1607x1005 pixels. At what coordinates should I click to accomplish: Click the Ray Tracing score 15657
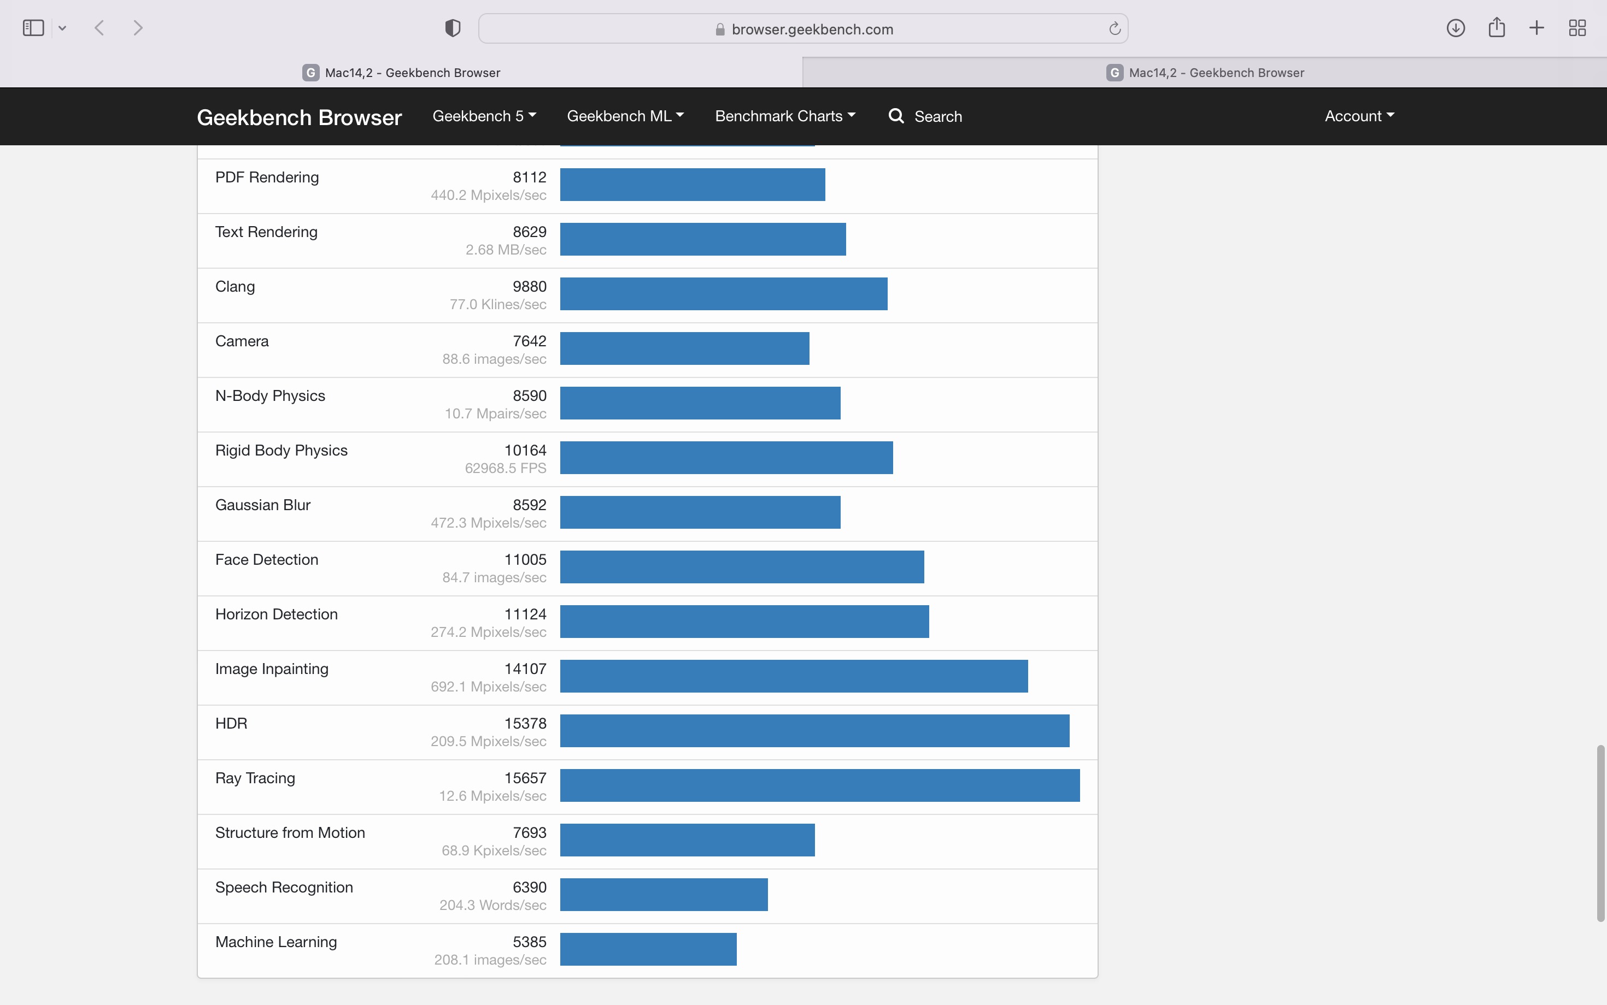point(525,778)
